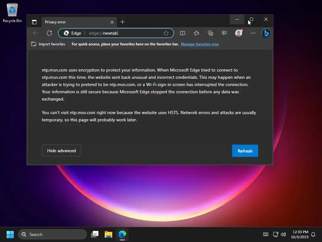Click the paragraph mentioning HSTS

149,116
